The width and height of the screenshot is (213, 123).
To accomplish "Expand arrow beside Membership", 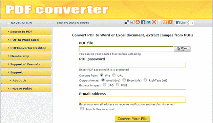I will [x=8, y=56].
